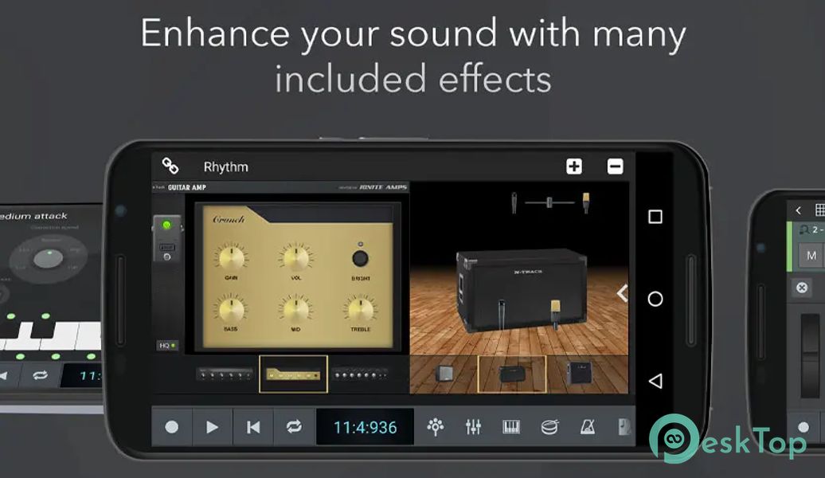The image size is (825, 478).
Task: Open the effects tree icon in toolbar
Action: click(x=435, y=427)
